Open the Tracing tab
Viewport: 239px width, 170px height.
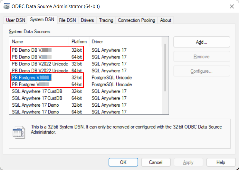click(106, 20)
